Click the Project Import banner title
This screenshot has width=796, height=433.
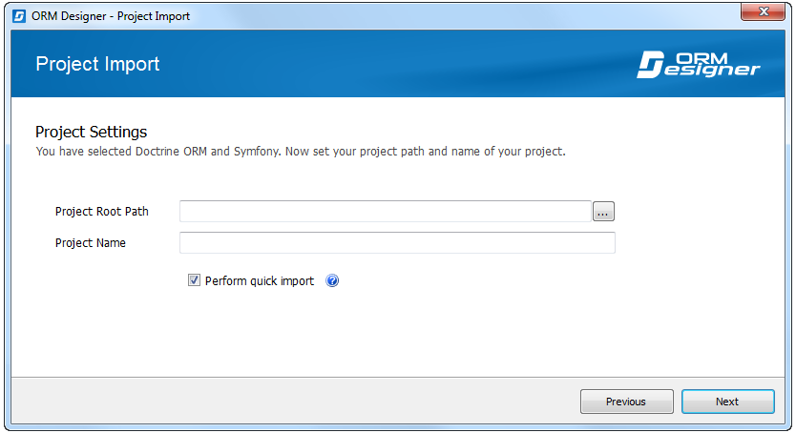(97, 64)
